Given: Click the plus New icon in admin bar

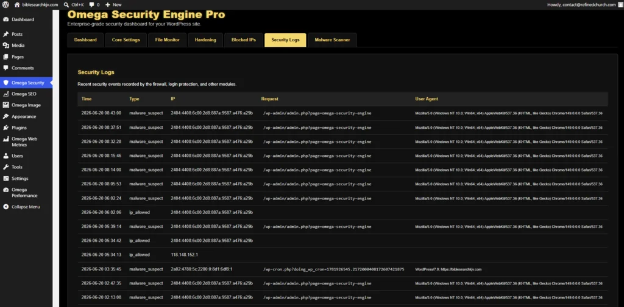Looking at the screenshot, I should click(x=107, y=5).
